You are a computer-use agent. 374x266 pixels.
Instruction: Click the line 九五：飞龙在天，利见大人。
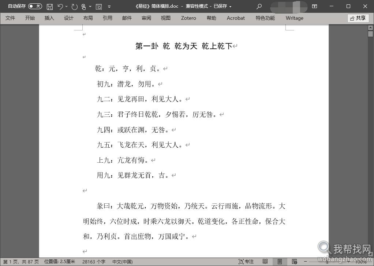point(140,145)
